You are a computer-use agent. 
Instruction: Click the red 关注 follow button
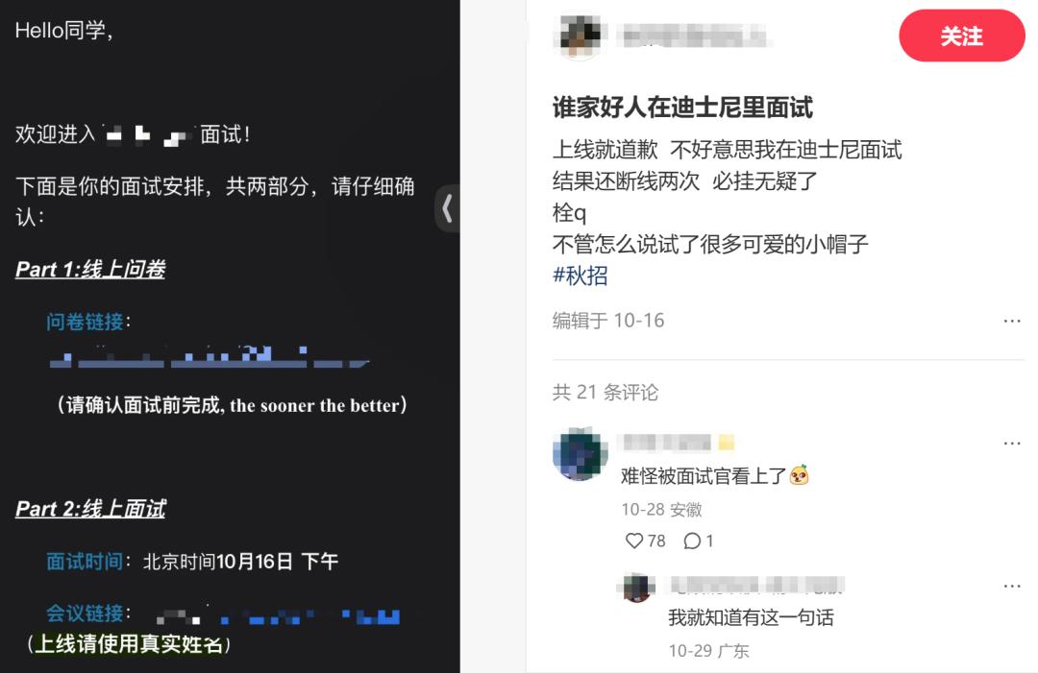pyautogui.click(x=961, y=36)
